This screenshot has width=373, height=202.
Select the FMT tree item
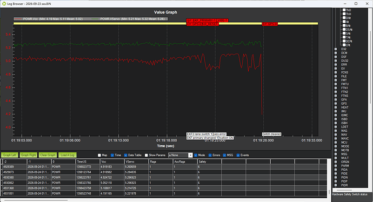pyautogui.click(x=344, y=80)
